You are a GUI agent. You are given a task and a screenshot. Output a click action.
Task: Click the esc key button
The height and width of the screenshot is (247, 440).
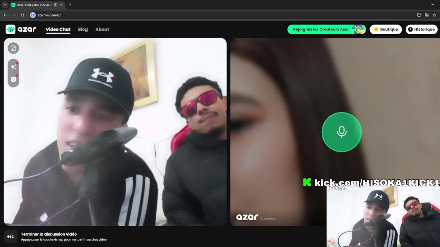pyautogui.click(x=11, y=236)
